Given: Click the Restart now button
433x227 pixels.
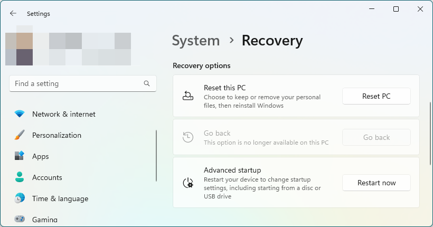Looking at the screenshot, I should (x=376, y=183).
